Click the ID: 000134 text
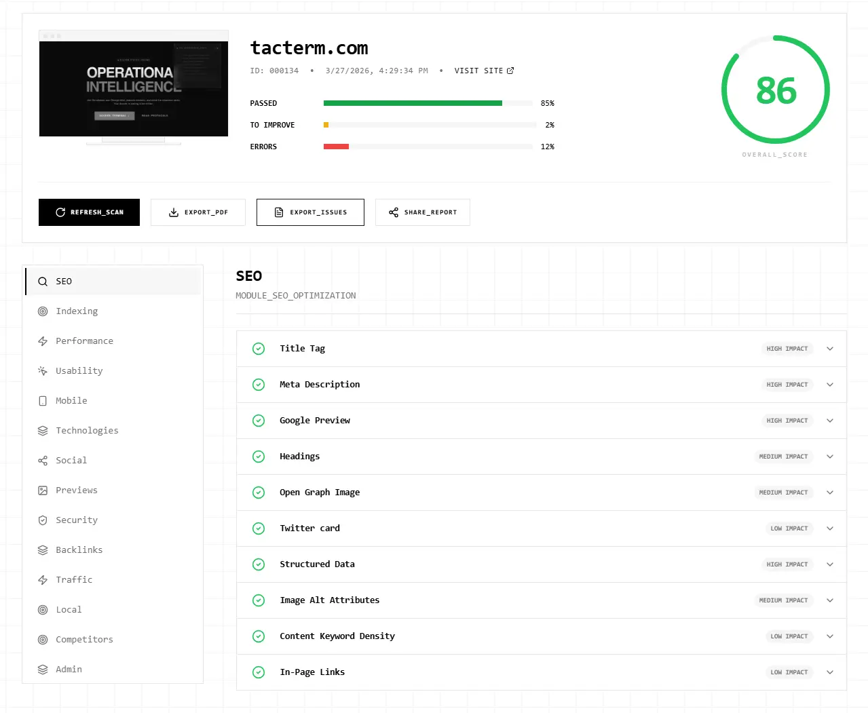Screen dimensions: 868x713 click(x=274, y=71)
